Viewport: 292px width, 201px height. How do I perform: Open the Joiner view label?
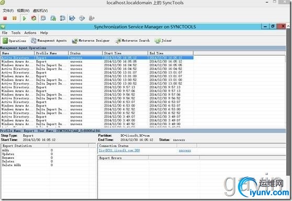click(166, 41)
